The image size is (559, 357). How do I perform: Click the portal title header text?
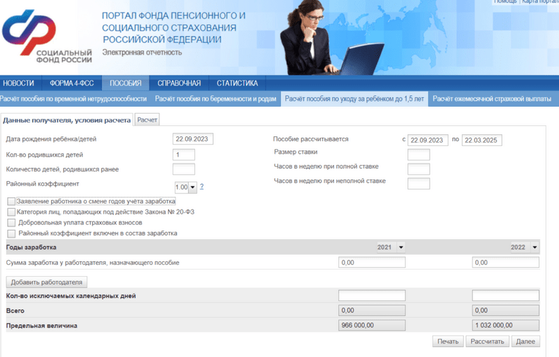coord(173,27)
